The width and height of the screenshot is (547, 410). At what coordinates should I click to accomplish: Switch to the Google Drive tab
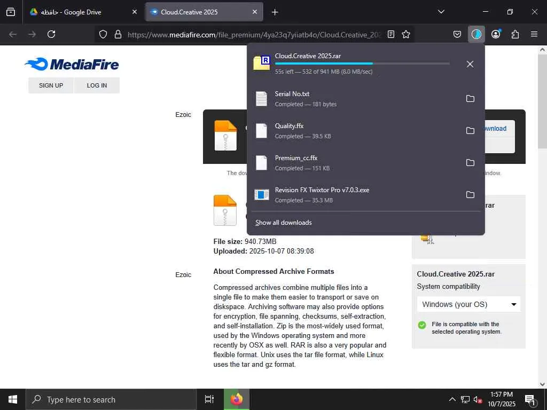coord(83,12)
